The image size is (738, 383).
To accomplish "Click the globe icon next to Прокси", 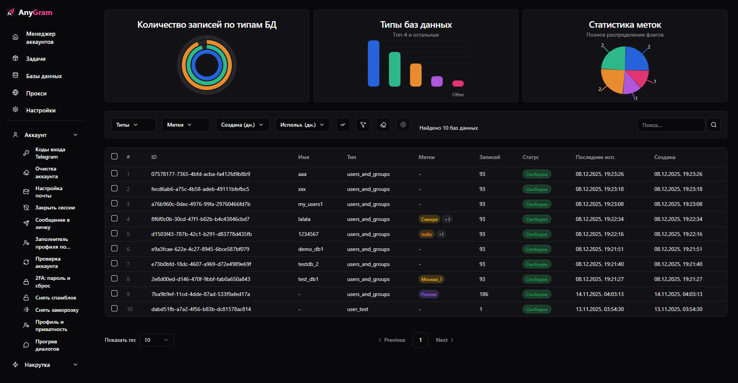I will (x=15, y=93).
